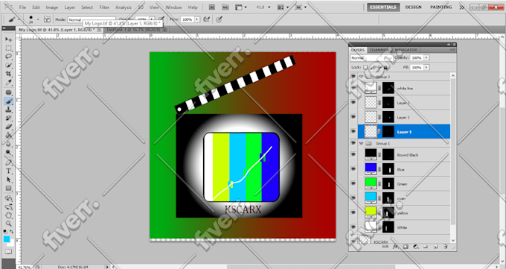Image resolution: width=506 pixels, height=269 pixels.
Task: Hide the Blue layer
Action: 353,169
